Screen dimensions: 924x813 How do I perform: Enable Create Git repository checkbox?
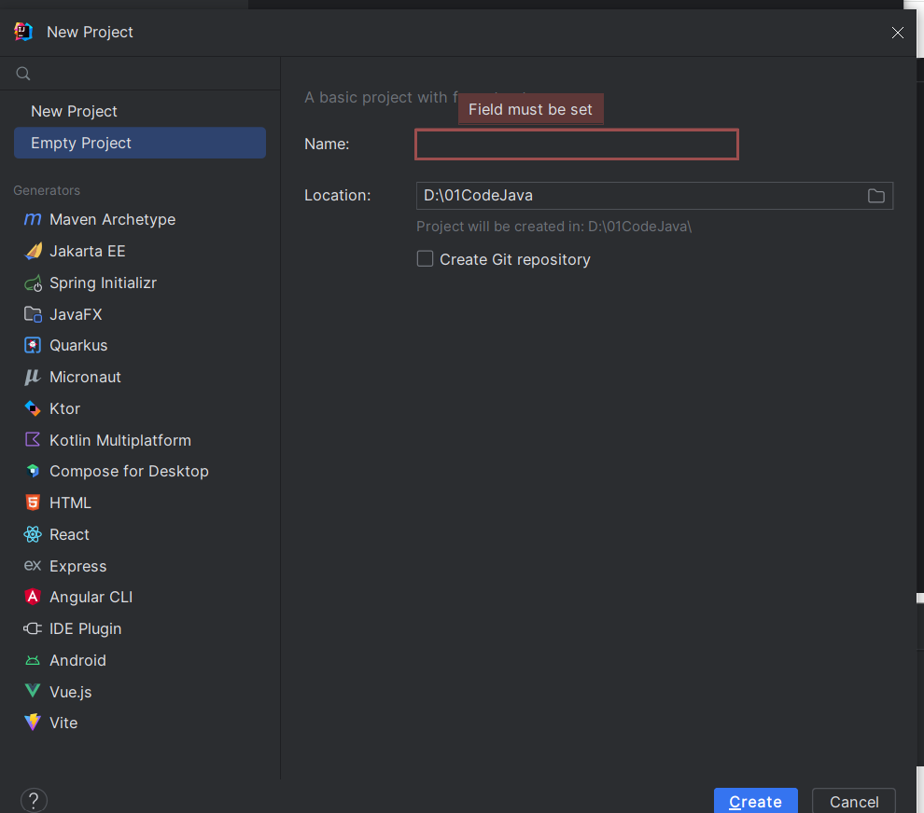click(x=425, y=259)
